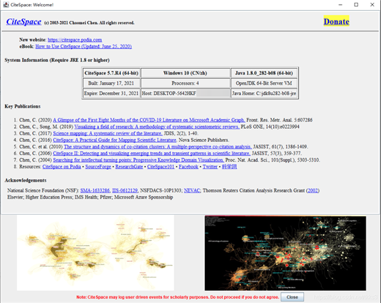
Task: Visit the ResearchGate resource link
Action: [129, 167]
